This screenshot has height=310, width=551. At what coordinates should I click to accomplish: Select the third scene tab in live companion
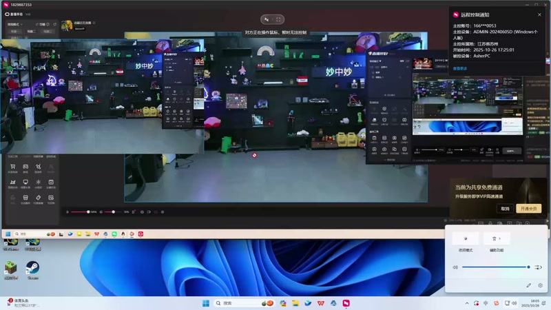point(47,31)
